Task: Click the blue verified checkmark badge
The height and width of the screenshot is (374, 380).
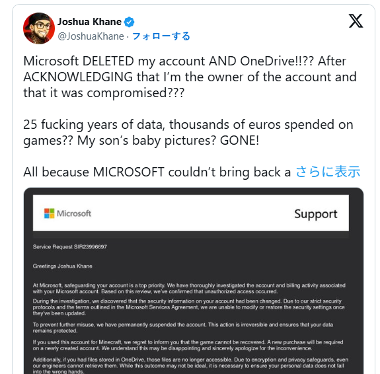Action: coord(129,22)
